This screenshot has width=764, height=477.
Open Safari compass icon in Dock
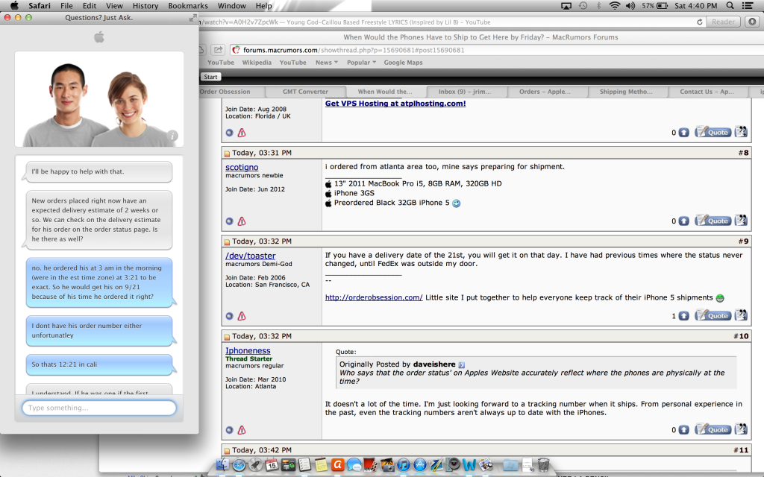pos(239,465)
